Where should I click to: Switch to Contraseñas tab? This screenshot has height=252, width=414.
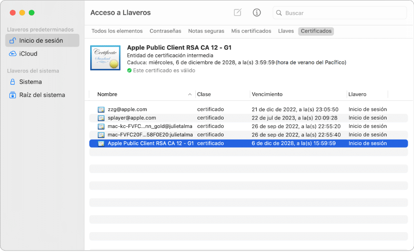point(165,31)
